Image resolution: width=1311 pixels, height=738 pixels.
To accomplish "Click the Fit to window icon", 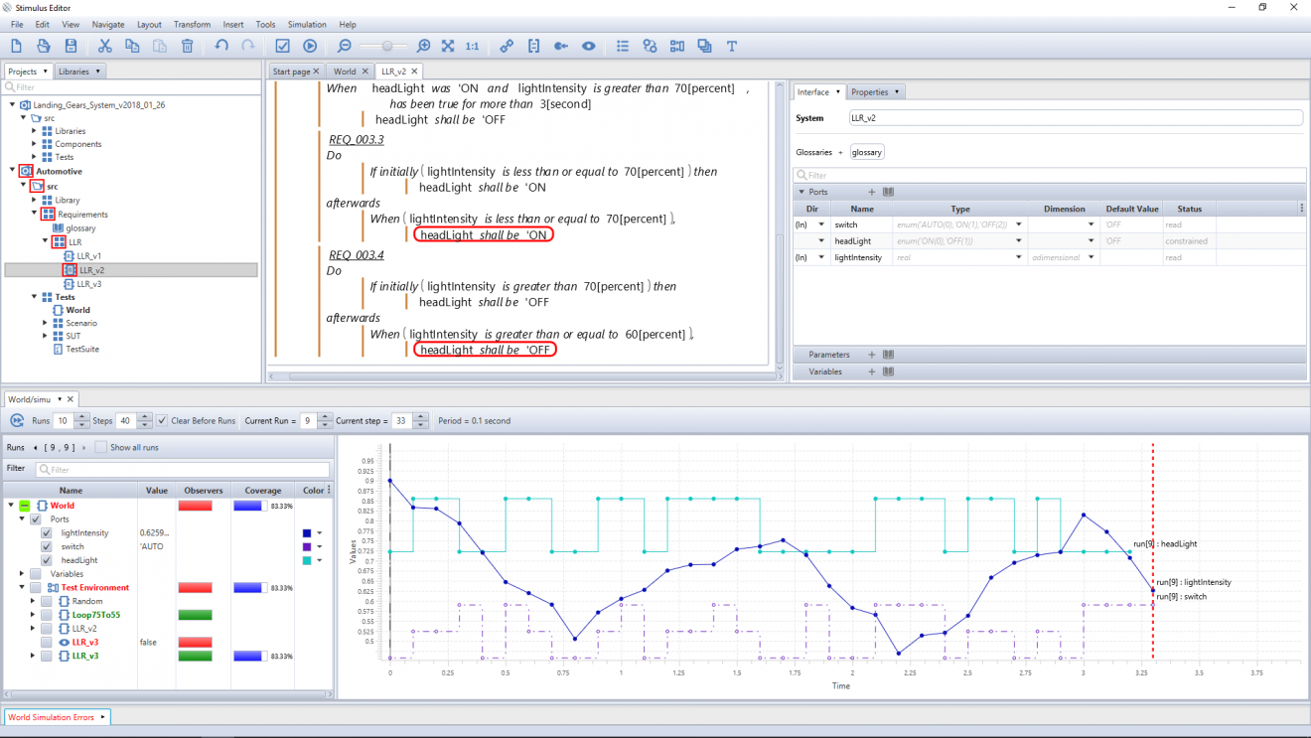I will tap(448, 46).
